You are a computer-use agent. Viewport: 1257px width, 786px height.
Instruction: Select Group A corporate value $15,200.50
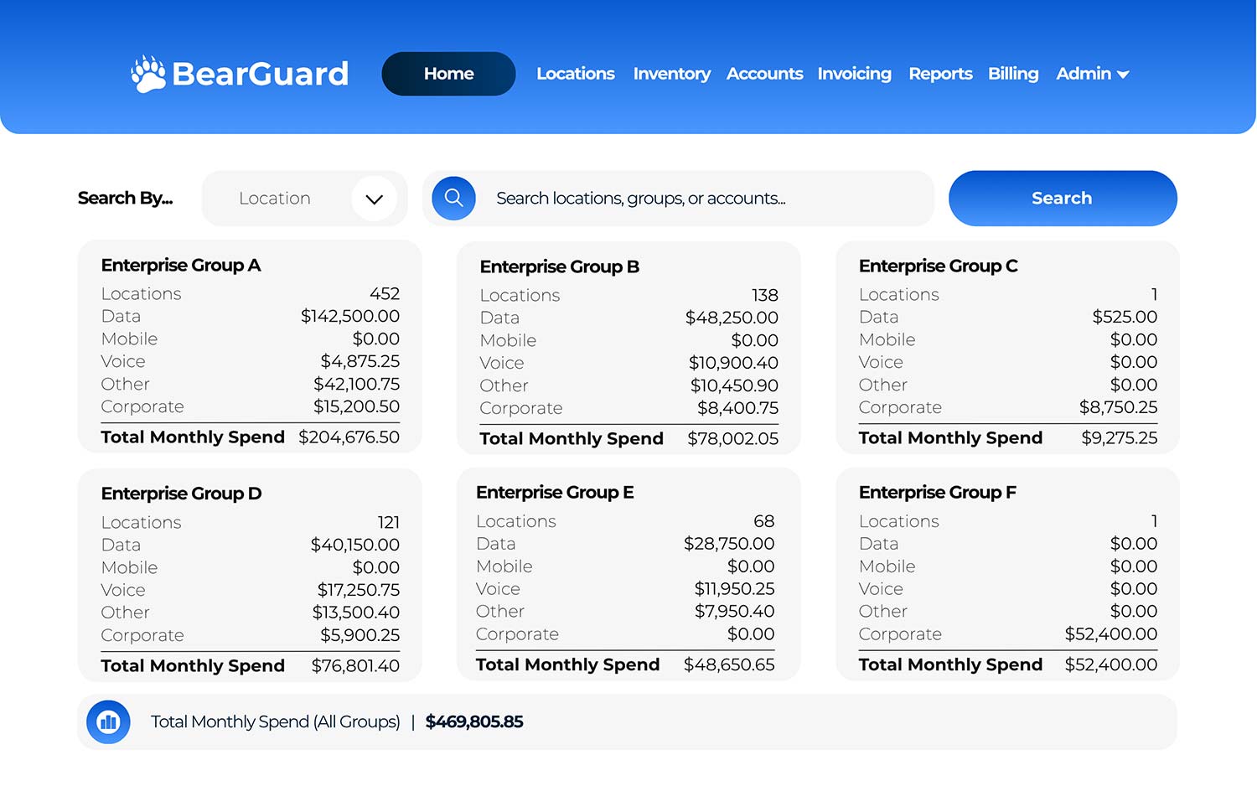point(357,407)
